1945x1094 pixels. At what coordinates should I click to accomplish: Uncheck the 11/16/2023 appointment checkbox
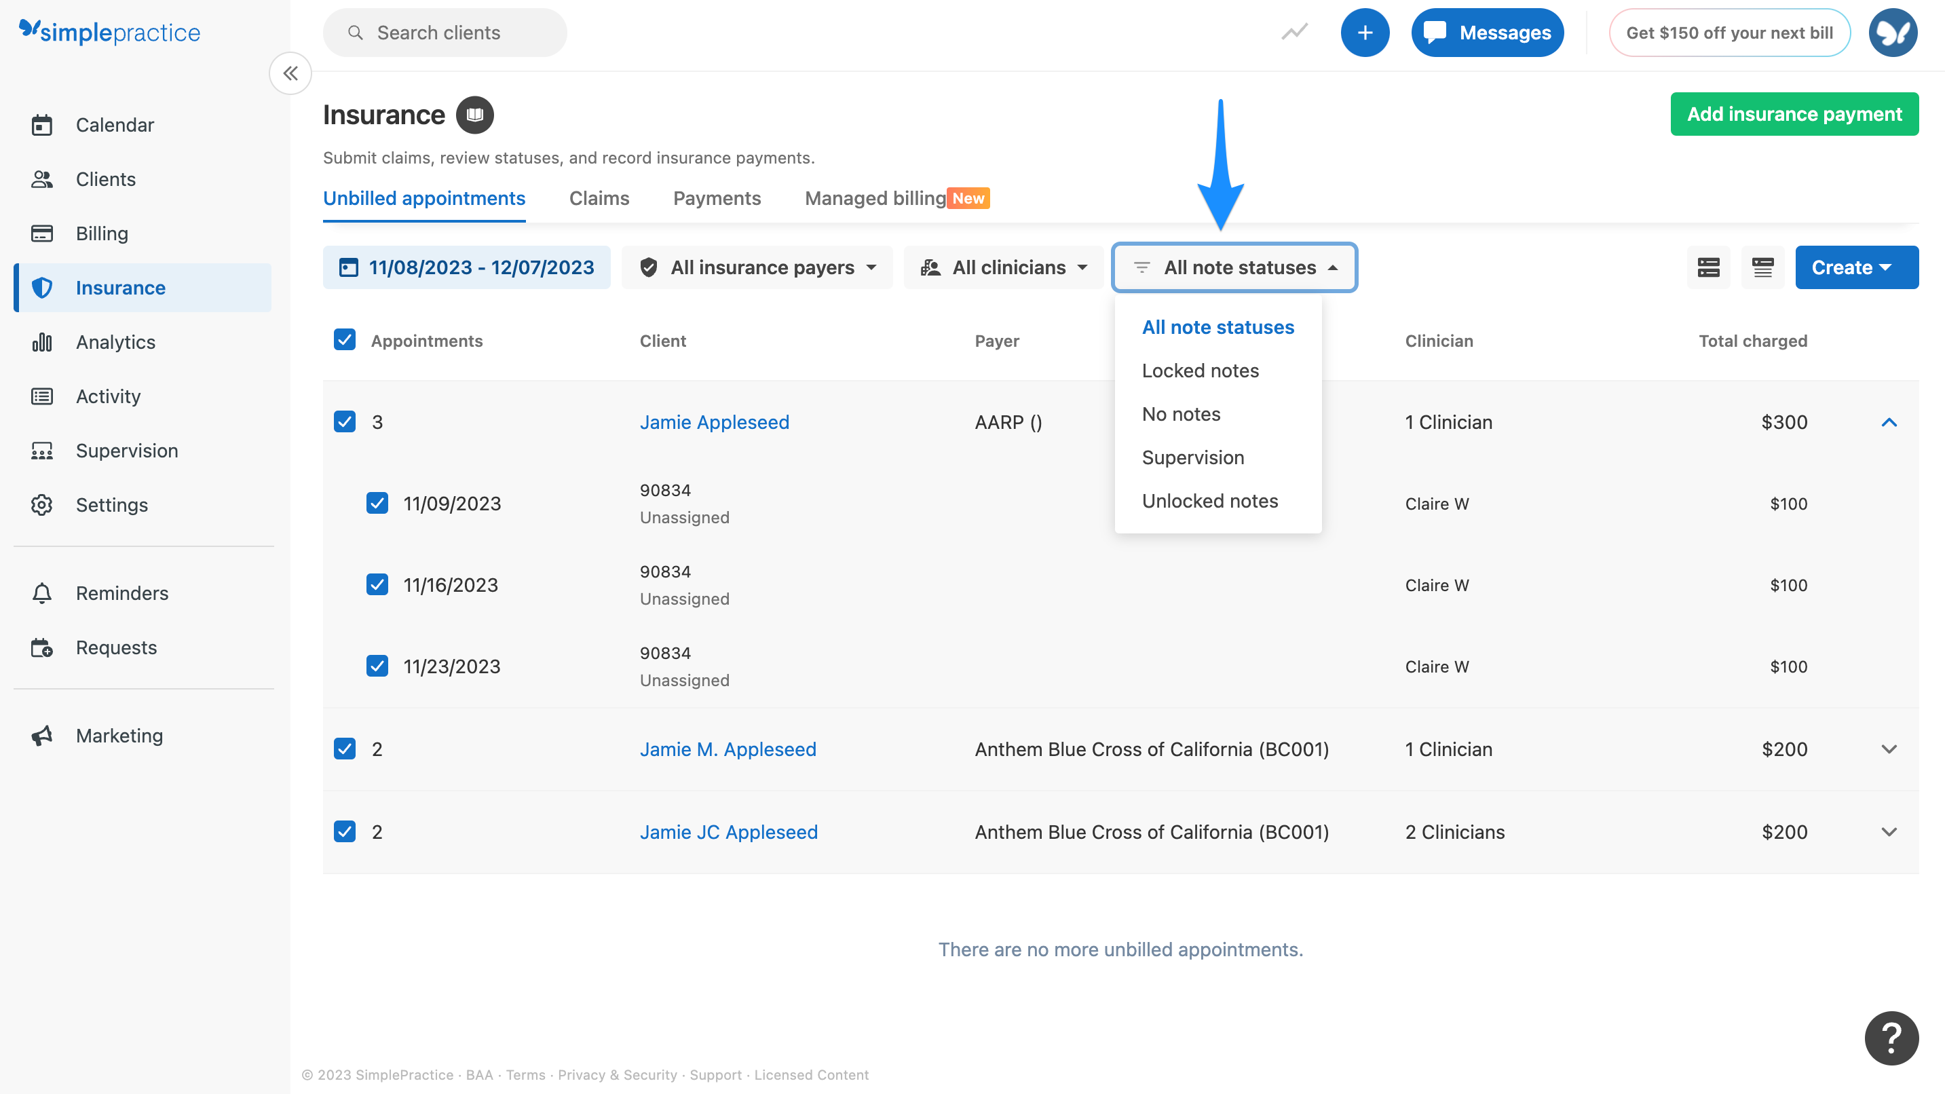(x=377, y=584)
